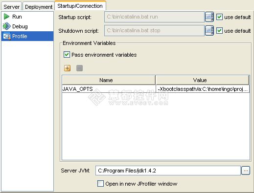Image resolution: width=254 pixels, height=193 pixels.
Task: Switch to the Deployment tab
Action: (x=39, y=7)
